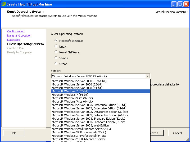
Task: Select Windows XP Professional (32-bit)
Action: [x=101, y=132]
